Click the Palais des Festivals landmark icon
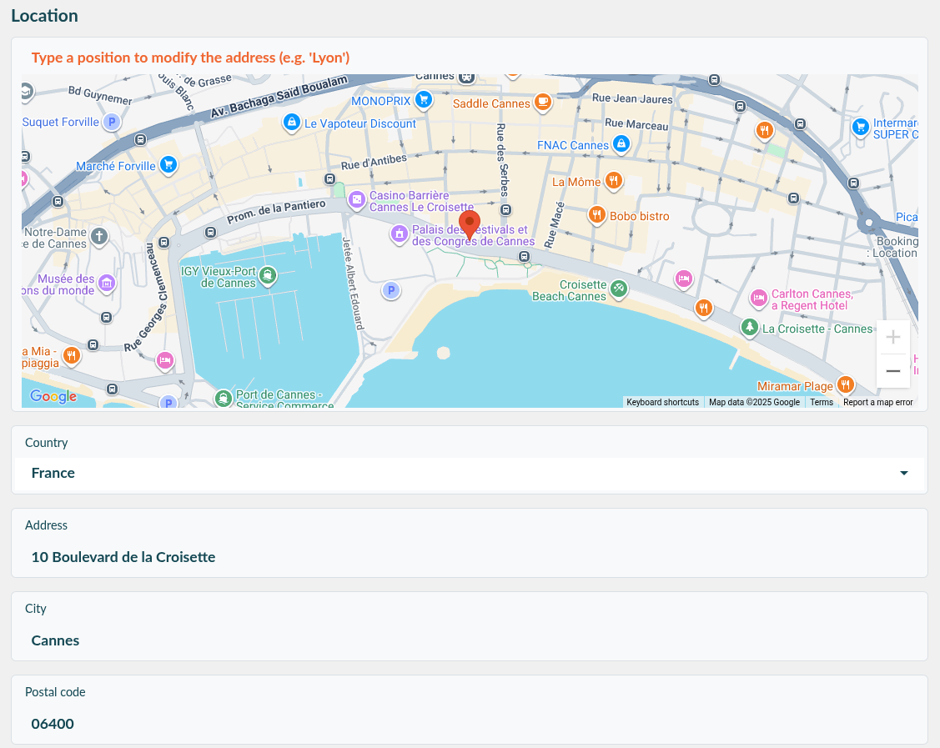The width and height of the screenshot is (940, 748). [x=400, y=233]
